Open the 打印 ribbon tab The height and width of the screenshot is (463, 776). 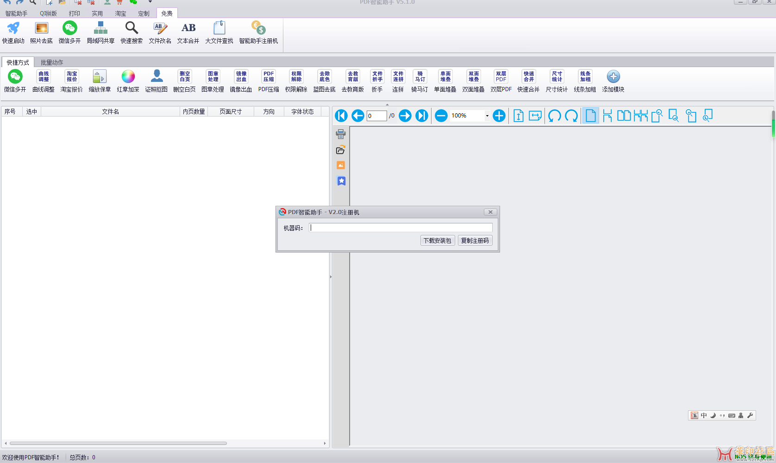[74, 13]
